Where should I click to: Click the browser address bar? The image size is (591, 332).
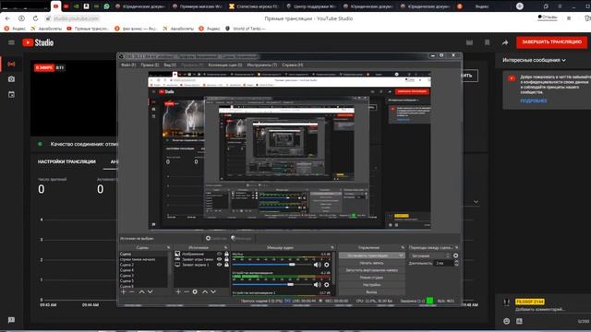tap(77, 18)
